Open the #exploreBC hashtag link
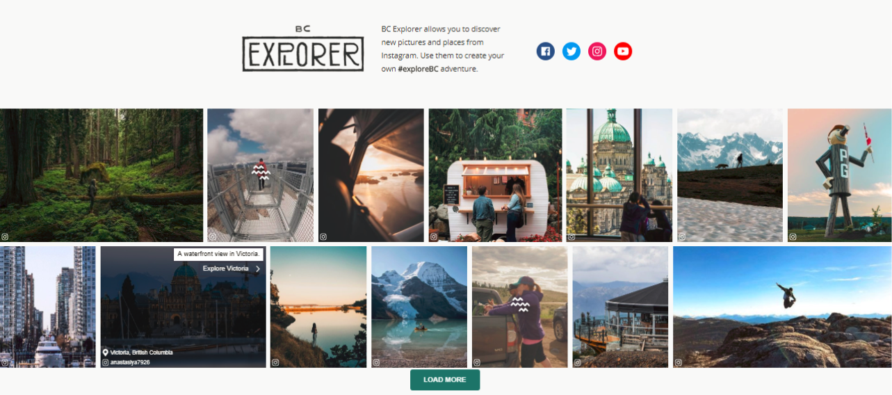 click(418, 69)
